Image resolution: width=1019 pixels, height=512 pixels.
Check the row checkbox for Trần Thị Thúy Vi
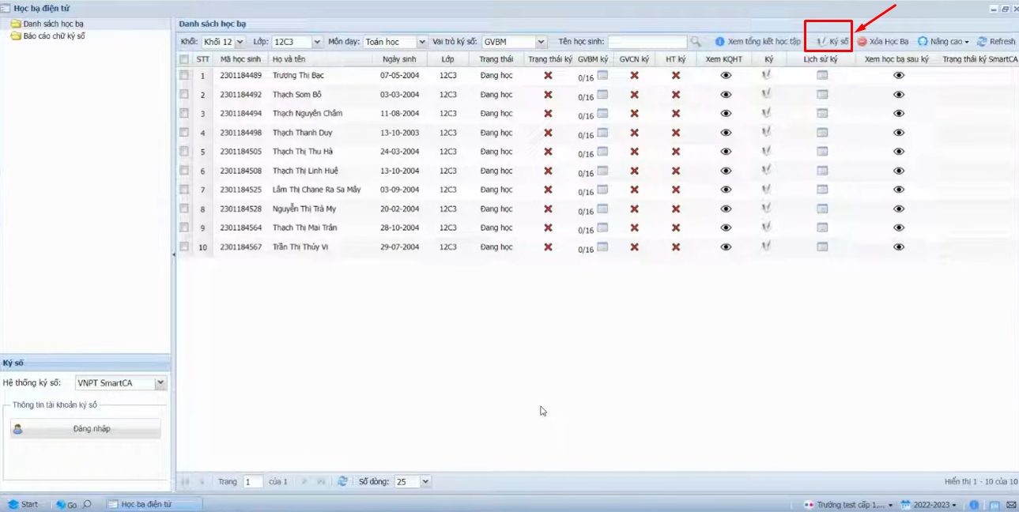tap(184, 247)
